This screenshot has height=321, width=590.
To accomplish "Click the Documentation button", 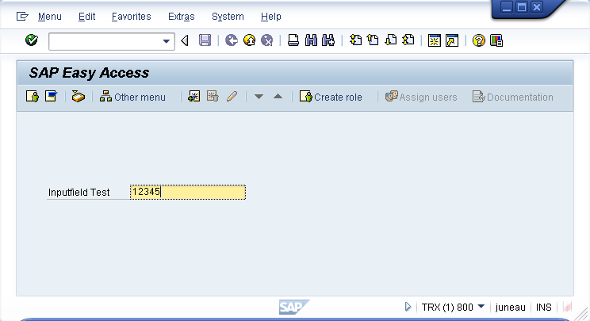I will click(513, 97).
